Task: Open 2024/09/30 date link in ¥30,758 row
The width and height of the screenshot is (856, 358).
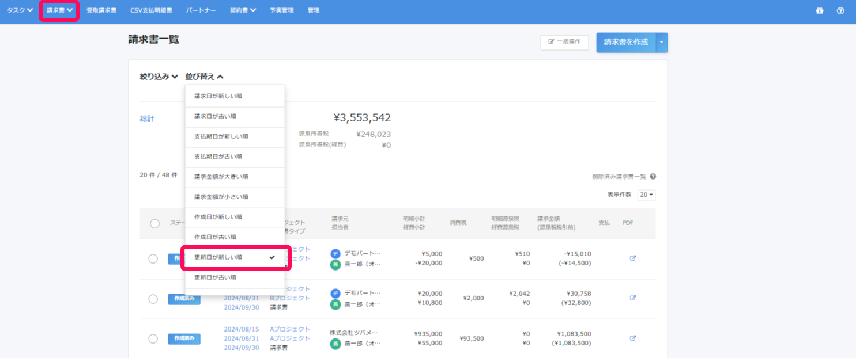Action: coord(242,307)
